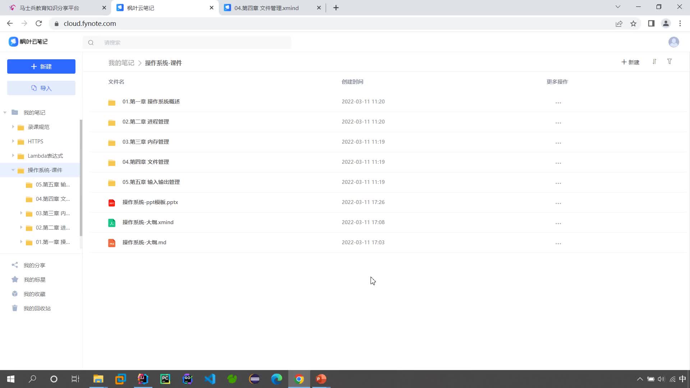Open more actions for xmind file
The width and height of the screenshot is (690, 388).
(x=558, y=223)
